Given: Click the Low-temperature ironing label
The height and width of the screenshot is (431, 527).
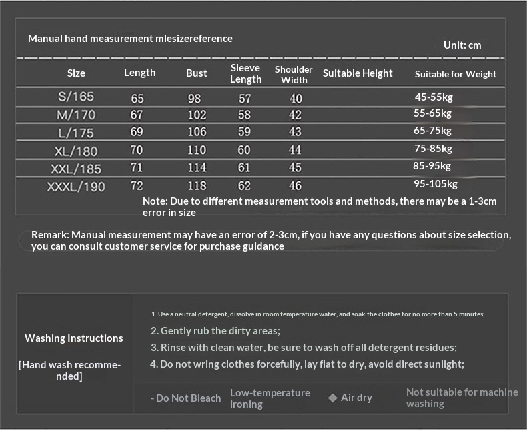Looking at the screenshot, I should click(270, 398).
